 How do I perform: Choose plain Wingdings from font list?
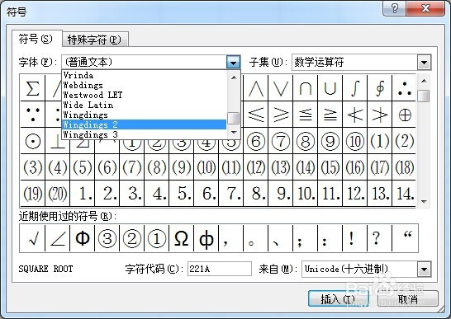click(144, 115)
